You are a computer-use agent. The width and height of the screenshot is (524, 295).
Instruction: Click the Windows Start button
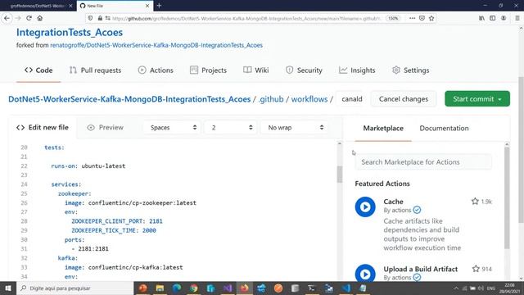pyautogui.click(x=8, y=288)
